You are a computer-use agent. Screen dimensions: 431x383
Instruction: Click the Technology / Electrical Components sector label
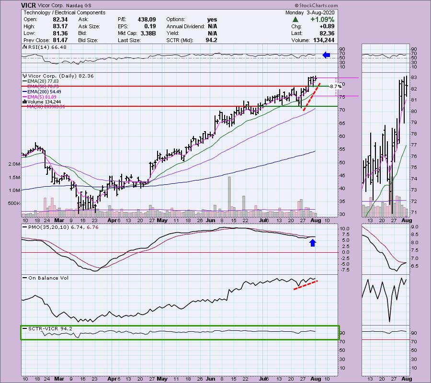pyautogui.click(x=64, y=12)
